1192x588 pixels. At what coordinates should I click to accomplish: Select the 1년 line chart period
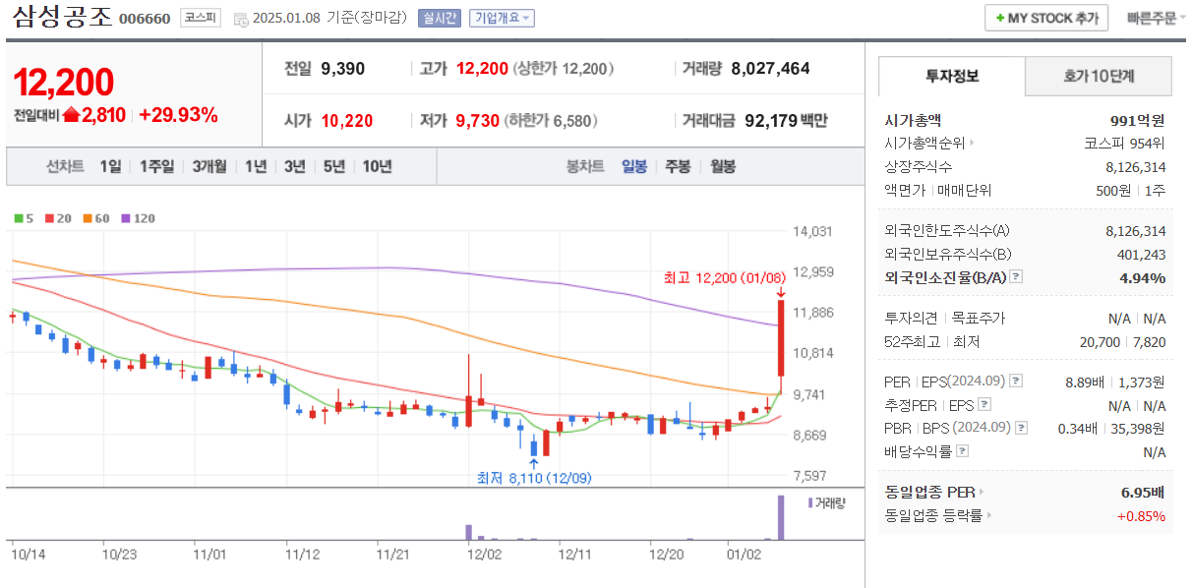(256, 166)
